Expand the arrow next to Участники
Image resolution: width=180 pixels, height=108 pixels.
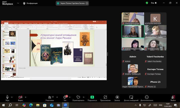tap(57, 97)
